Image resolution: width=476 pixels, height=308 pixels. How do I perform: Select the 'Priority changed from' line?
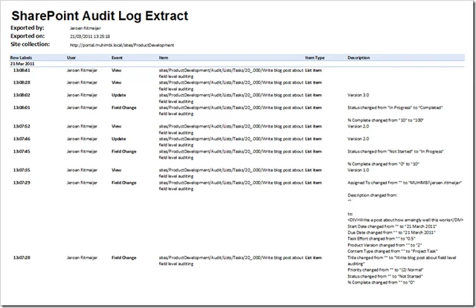point(385,270)
